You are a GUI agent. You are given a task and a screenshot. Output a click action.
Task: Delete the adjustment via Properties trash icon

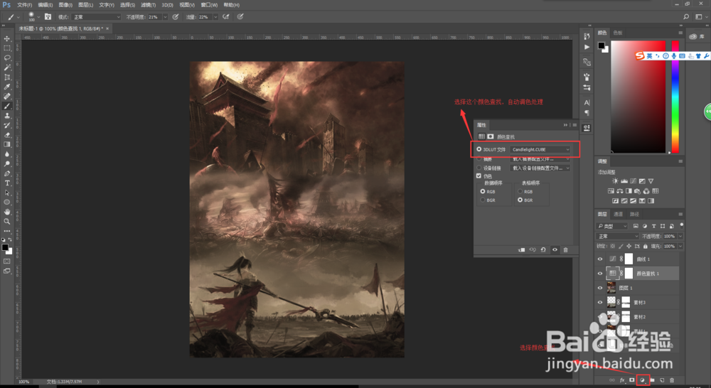(565, 249)
